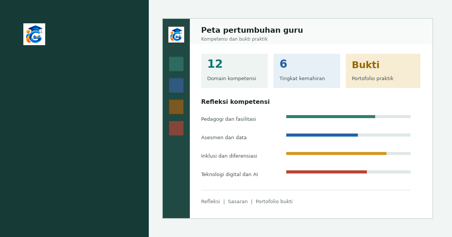Switch to the Sasaran tab
Screen dimensions: 452x237
tap(238, 202)
